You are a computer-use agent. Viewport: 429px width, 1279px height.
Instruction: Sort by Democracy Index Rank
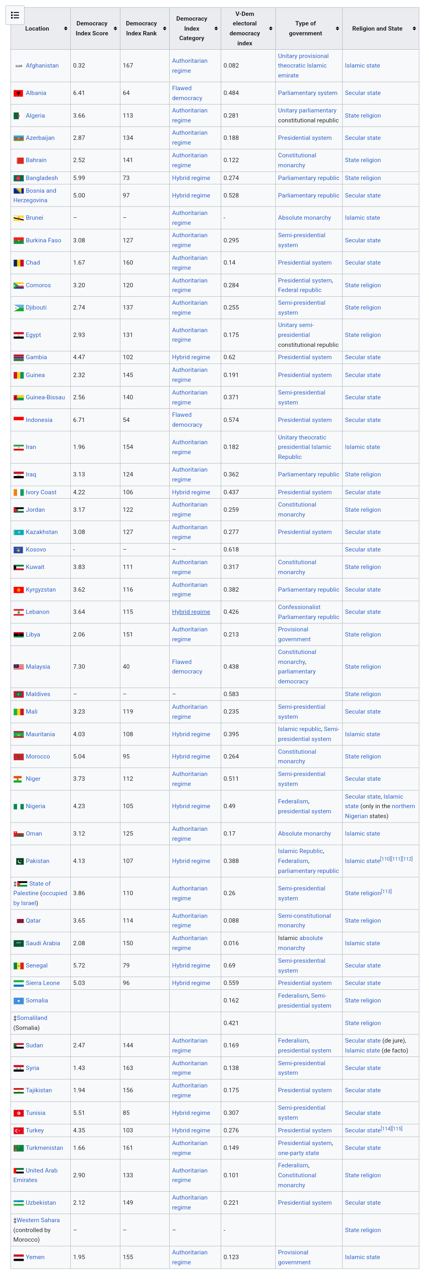coord(164,29)
